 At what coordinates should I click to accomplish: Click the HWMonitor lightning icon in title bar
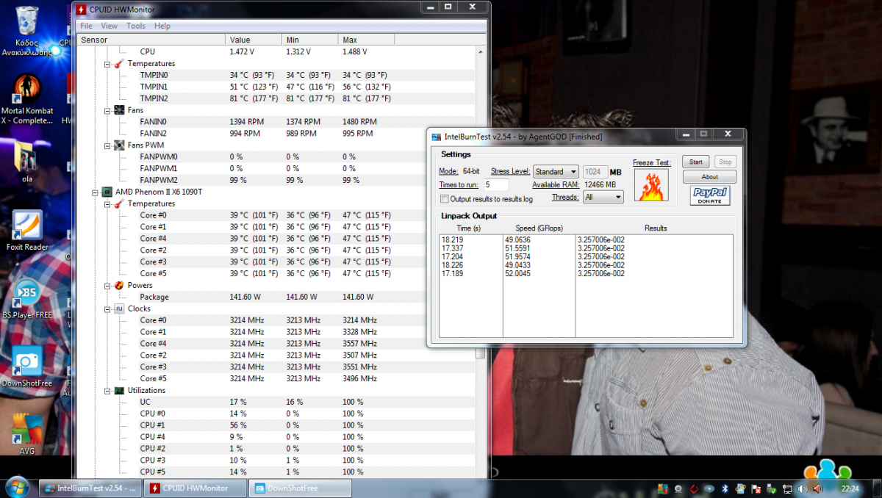(82, 9)
